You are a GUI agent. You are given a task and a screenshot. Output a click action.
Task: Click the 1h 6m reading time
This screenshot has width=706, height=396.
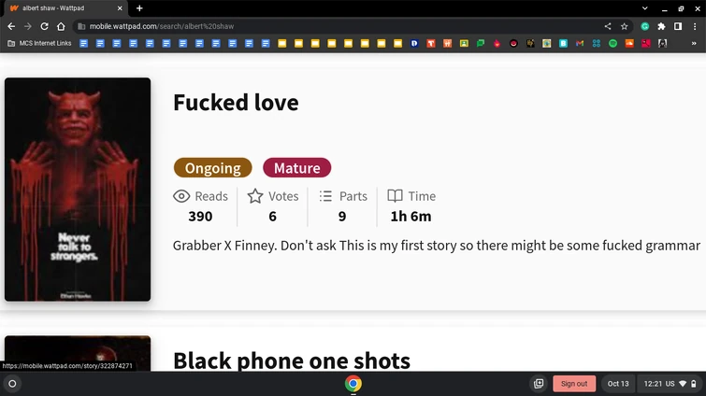411,216
